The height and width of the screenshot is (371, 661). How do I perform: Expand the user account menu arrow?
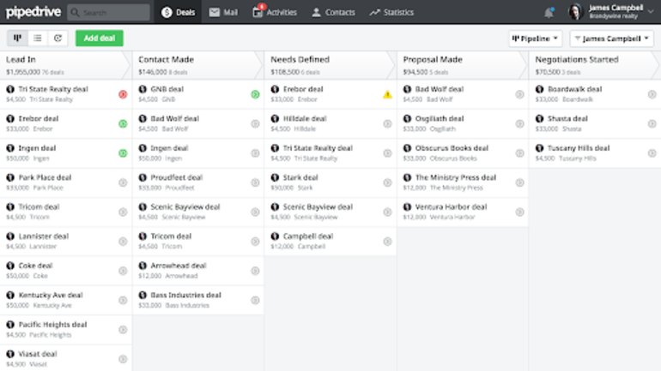(651, 12)
